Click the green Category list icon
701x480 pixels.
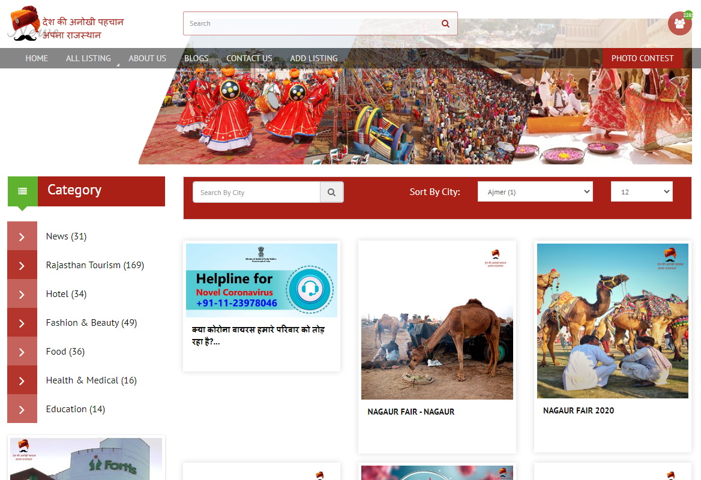(x=23, y=191)
